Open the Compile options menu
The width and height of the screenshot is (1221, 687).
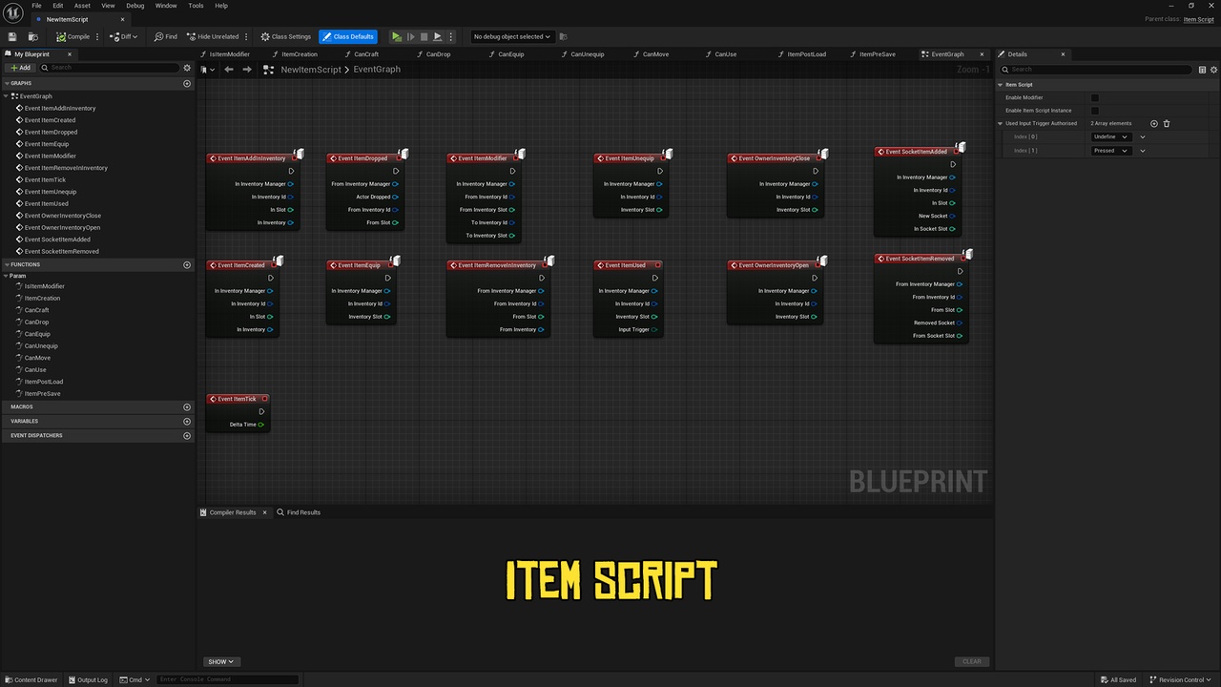point(97,36)
